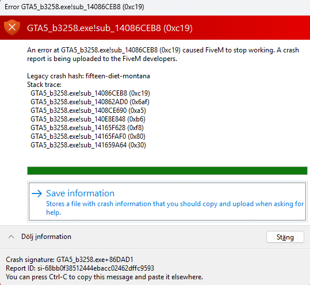Collapse details using the chevron up icon

[12, 237]
